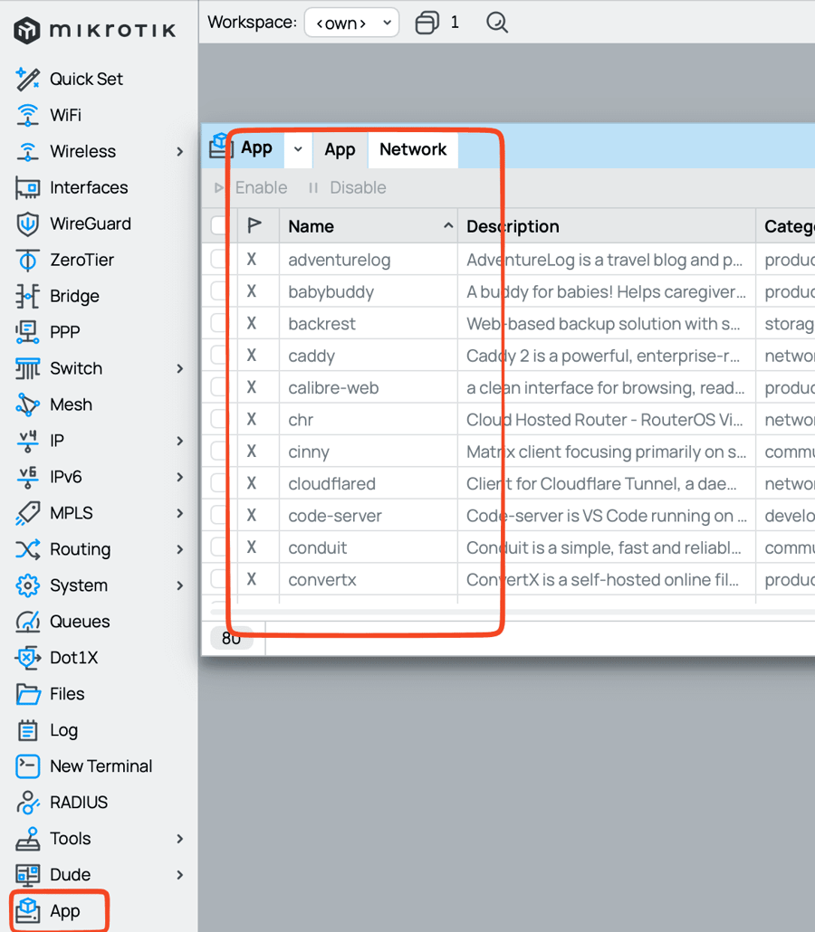Click the PPP icon
This screenshot has height=932, width=815.
[x=27, y=332]
